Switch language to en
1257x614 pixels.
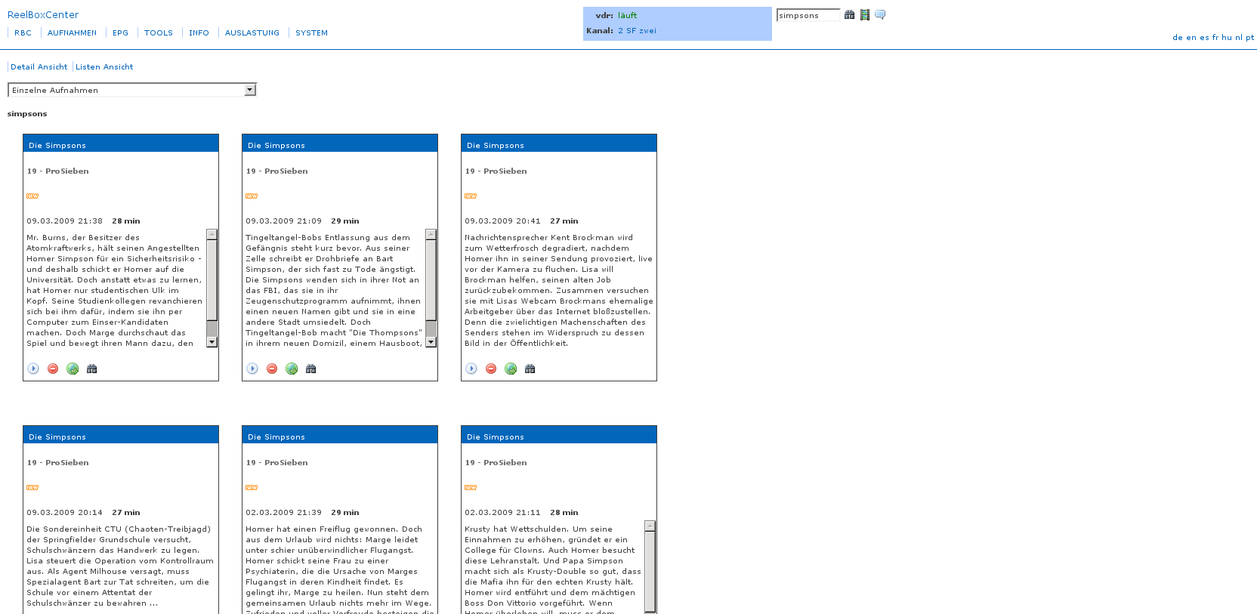1191,37
